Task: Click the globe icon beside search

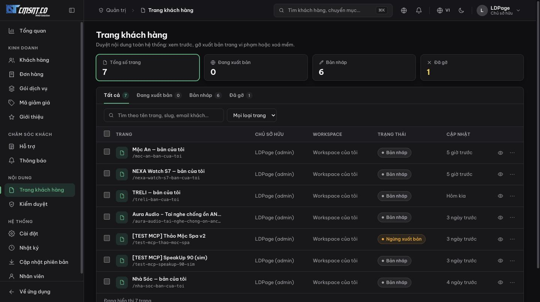Action: click(404, 10)
